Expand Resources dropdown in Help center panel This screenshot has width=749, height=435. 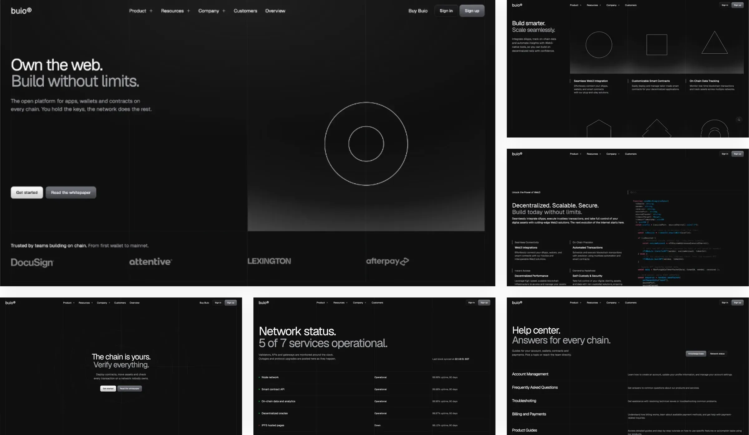594,302
